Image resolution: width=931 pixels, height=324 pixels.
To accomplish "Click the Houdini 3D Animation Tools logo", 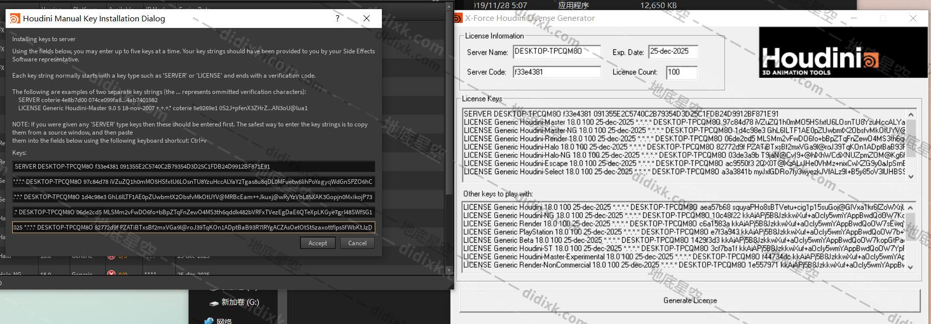I will 843,52.
